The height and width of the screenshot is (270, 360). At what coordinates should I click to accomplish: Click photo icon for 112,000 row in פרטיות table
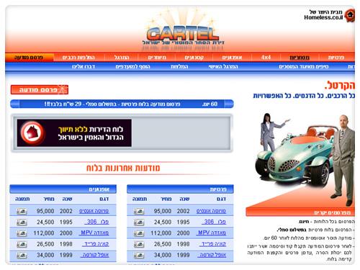click(x=139, y=233)
